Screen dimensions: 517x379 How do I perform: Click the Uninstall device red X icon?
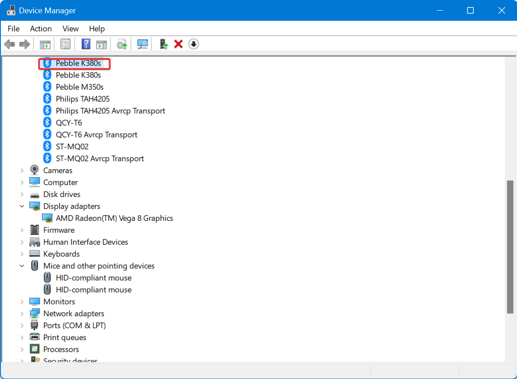178,44
